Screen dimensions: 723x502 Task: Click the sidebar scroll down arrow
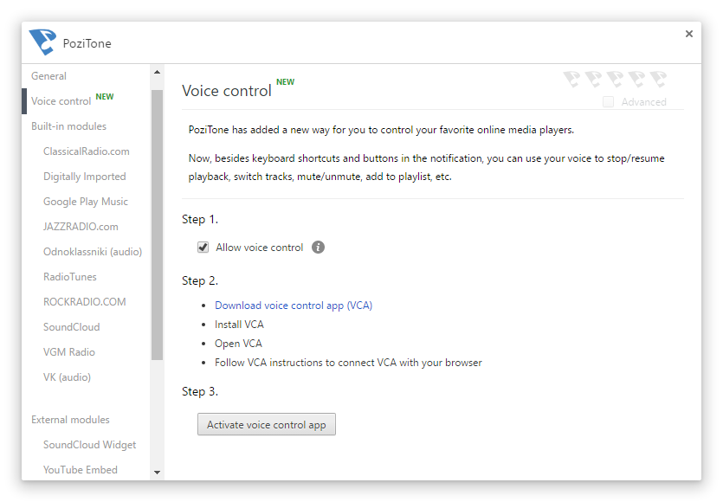158,472
